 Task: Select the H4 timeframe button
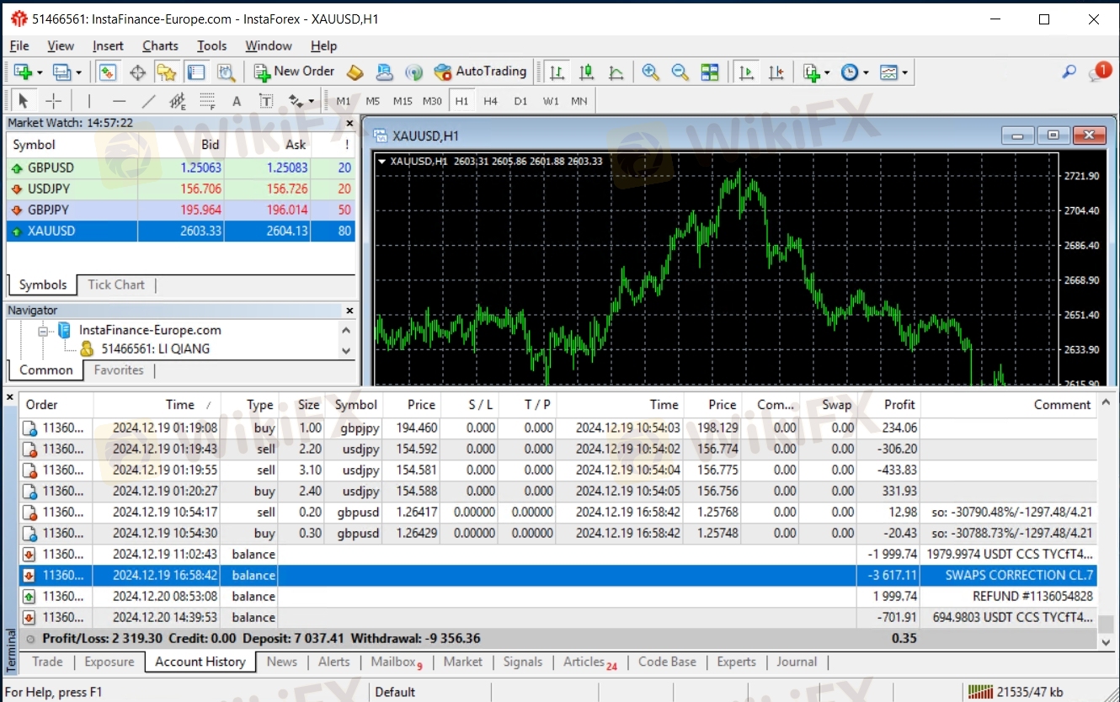[x=490, y=101]
